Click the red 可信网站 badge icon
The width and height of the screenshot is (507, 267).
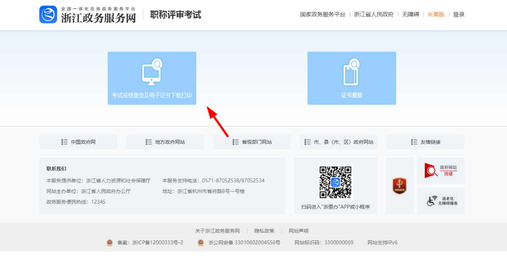[x=399, y=186]
